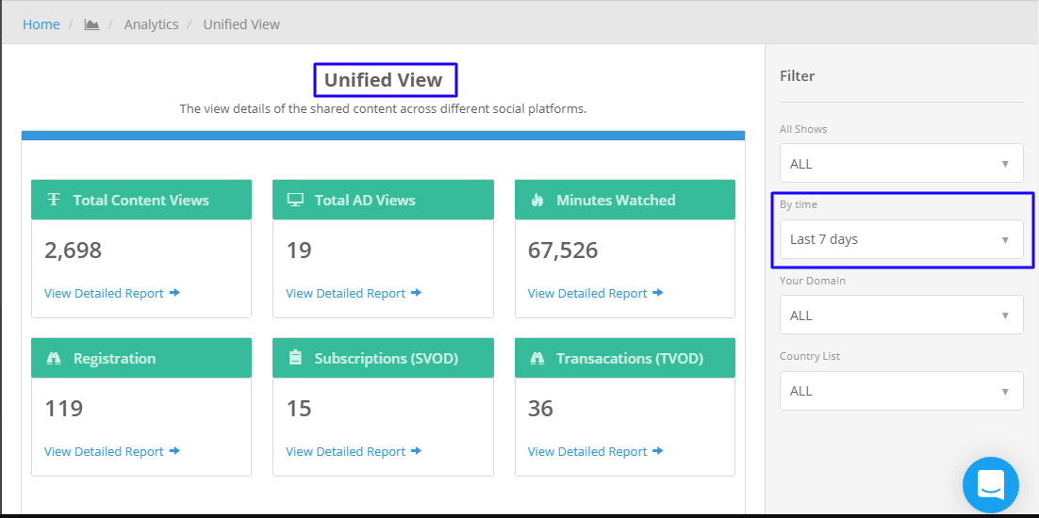1039x518 pixels.
Task: Expand the Country List dropdown
Action: point(901,391)
